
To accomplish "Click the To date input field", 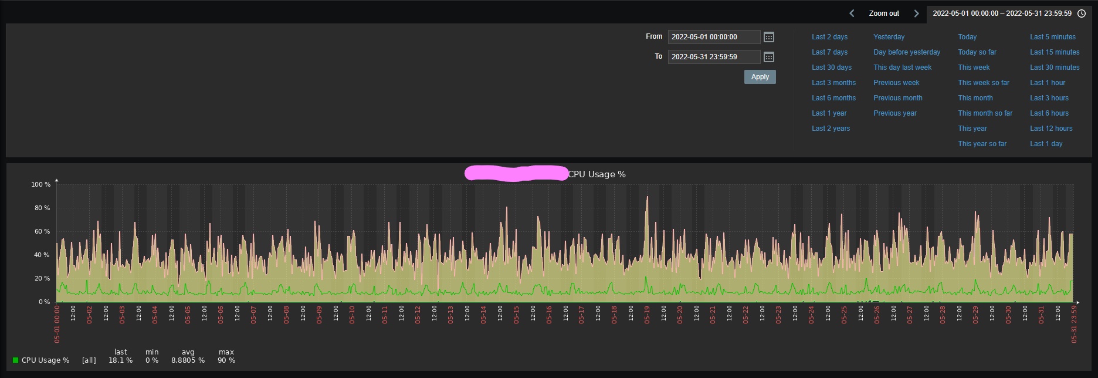I will point(714,57).
